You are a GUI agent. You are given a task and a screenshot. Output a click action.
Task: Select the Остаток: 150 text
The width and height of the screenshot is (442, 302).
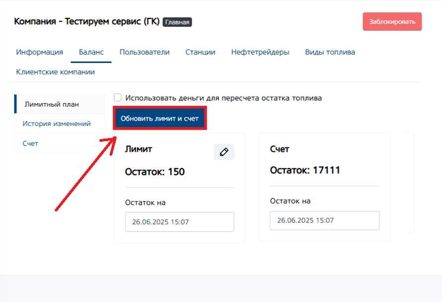tap(155, 172)
